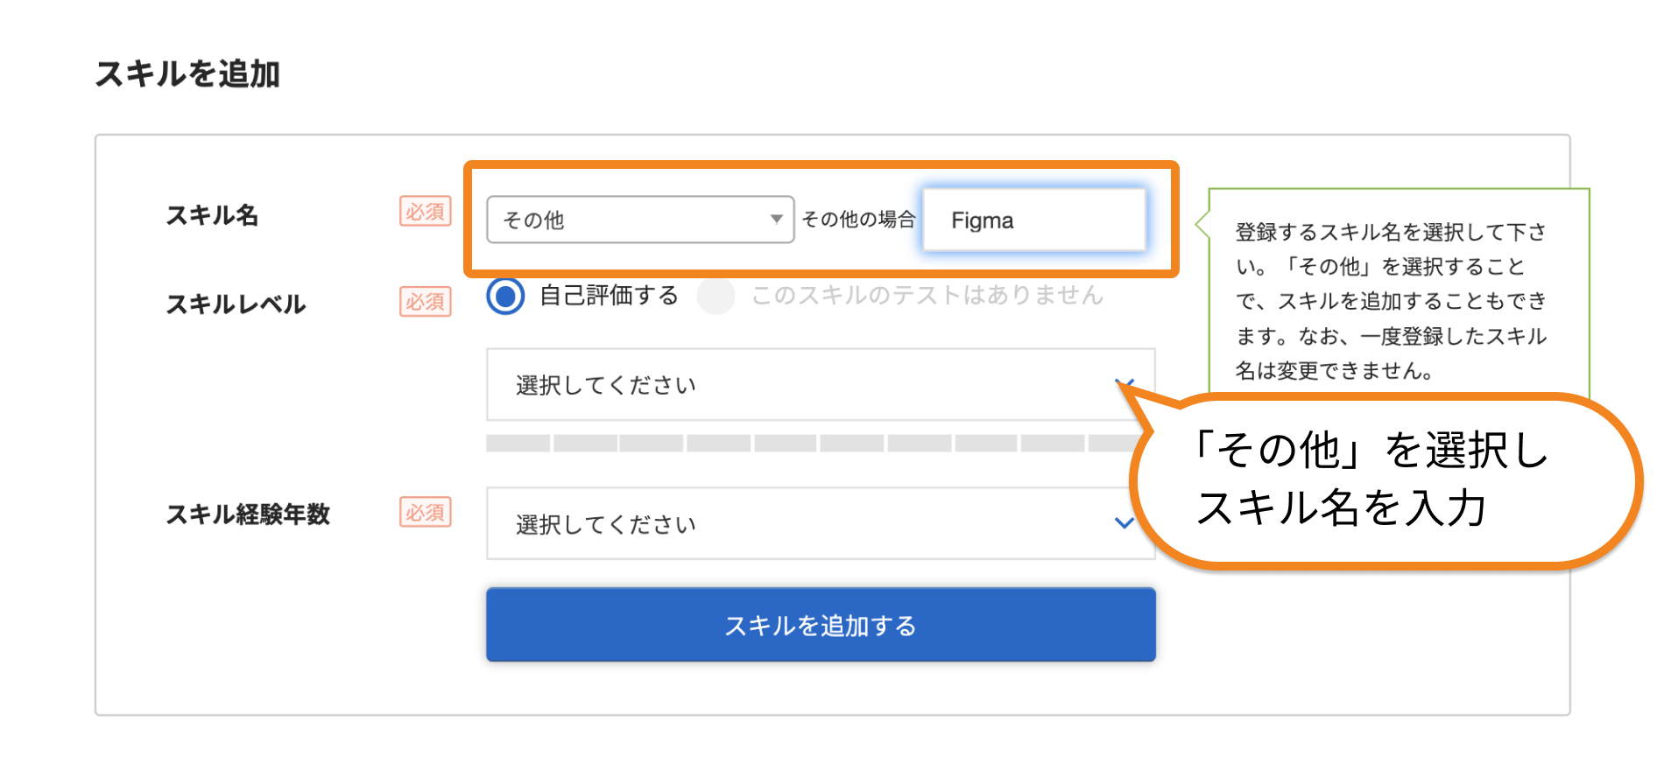The image size is (1664, 784).
Task: Click the スキルを追加 page heading
Action: click(187, 74)
